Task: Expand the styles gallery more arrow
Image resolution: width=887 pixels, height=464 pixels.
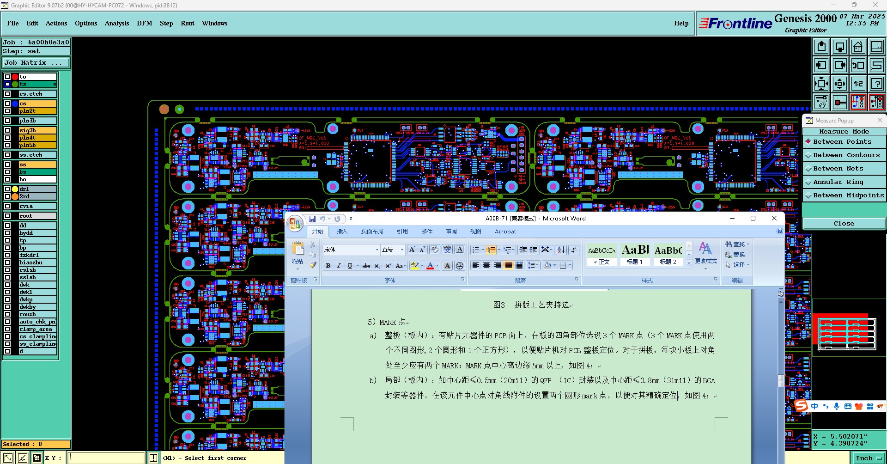Action: click(689, 263)
